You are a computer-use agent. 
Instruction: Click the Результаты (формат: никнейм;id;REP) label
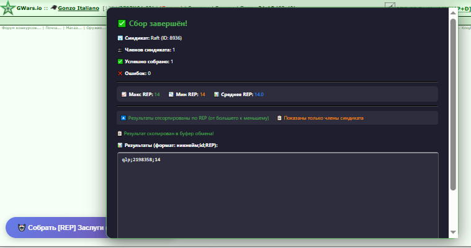coord(171,145)
